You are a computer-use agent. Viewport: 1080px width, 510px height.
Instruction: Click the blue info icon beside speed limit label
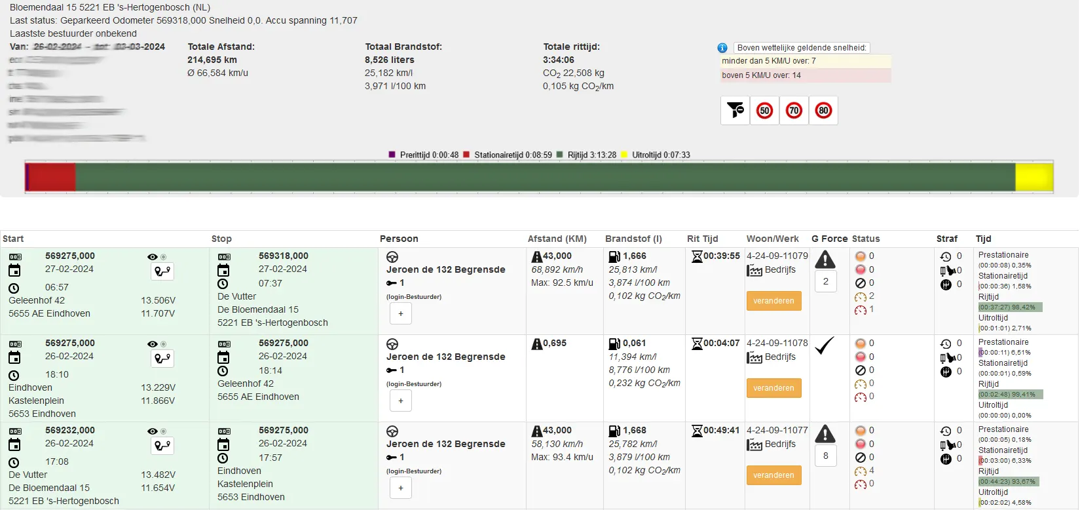pyautogui.click(x=722, y=48)
